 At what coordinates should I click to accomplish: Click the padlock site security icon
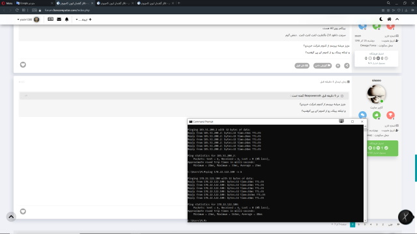[40, 10]
